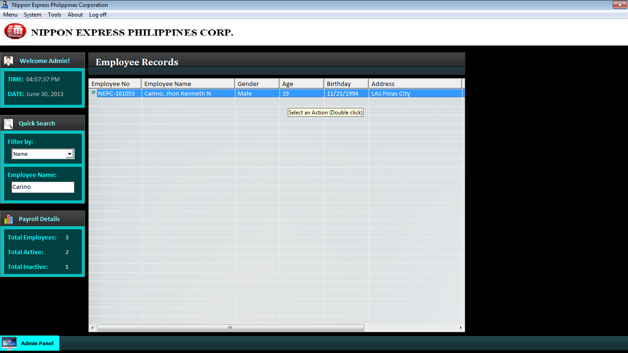Image resolution: width=628 pixels, height=353 pixels.
Task: Sort by Employee No column header
Action: (x=115, y=84)
